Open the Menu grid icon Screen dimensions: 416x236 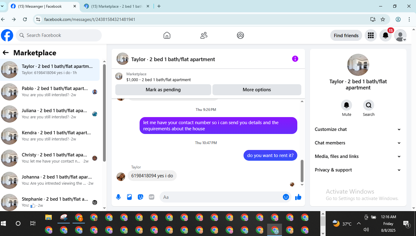[x=371, y=35]
